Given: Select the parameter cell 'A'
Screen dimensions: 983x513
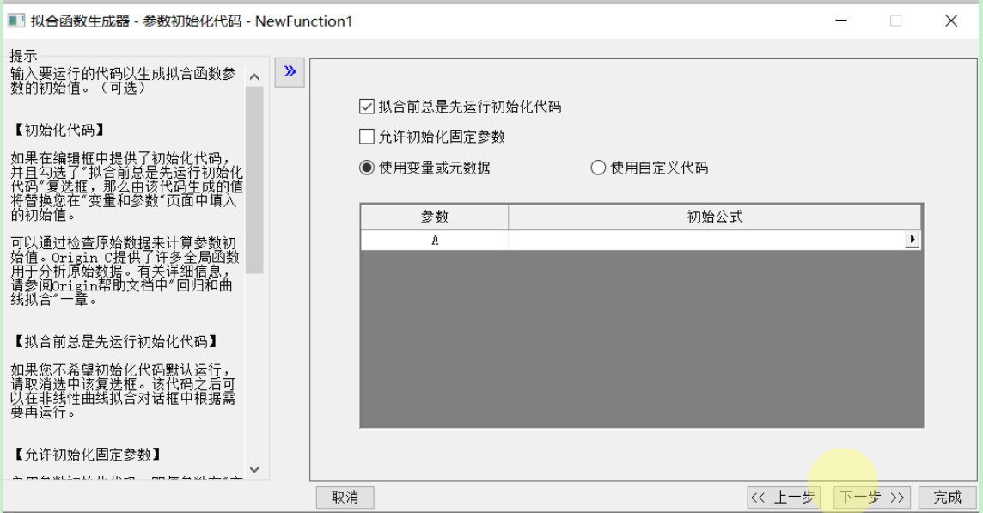Looking at the screenshot, I should click(x=435, y=240).
